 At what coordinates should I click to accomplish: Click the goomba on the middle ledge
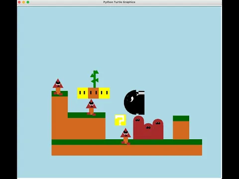click(x=91, y=107)
